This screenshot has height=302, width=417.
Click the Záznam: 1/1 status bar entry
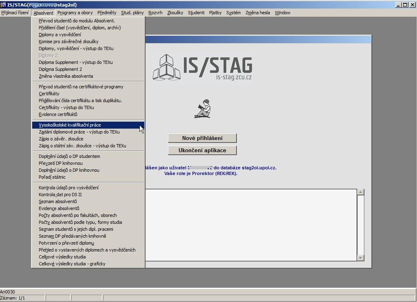pos(22,298)
